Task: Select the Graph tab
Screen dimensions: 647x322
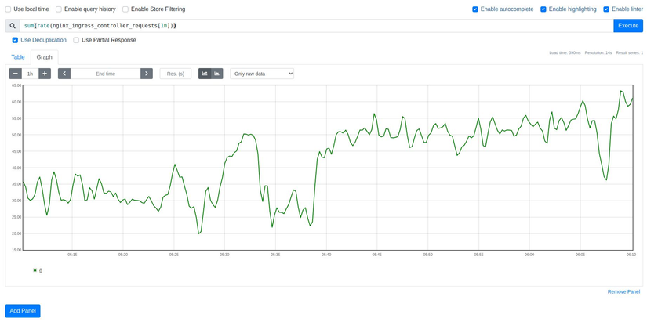Action: pos(45,57)
